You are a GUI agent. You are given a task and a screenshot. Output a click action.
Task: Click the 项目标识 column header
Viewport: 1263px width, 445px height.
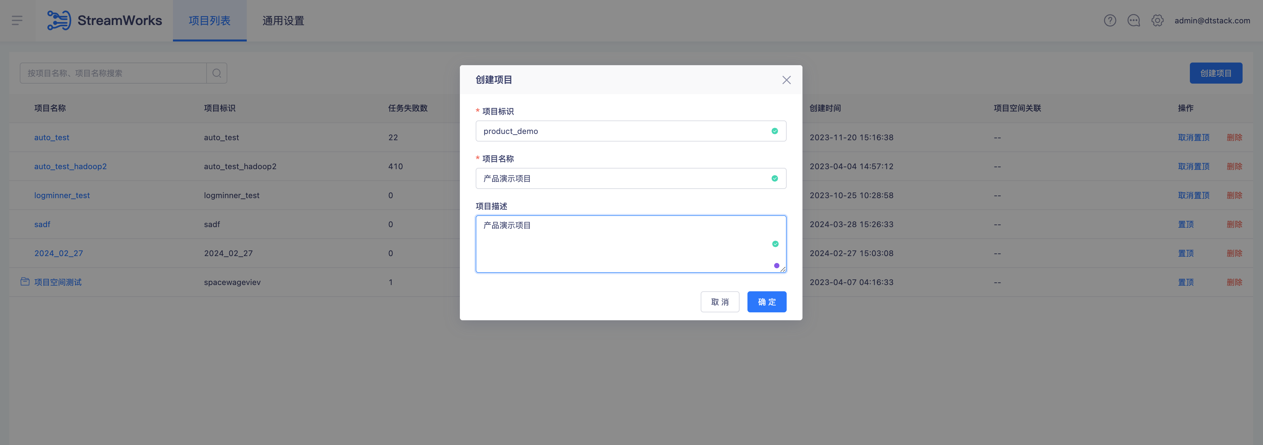click(x=220, y=108)
